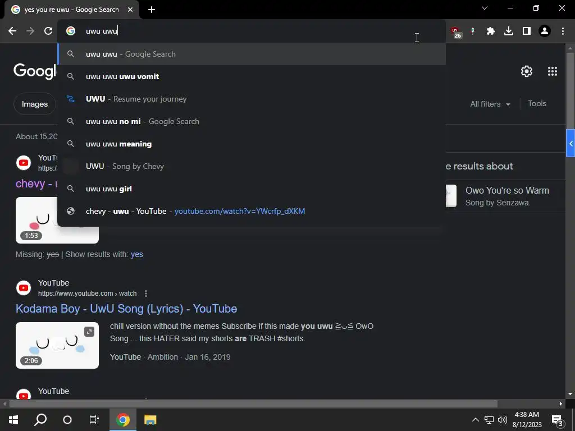
Task: Select 'UWU - Resume your journey' suggestion
Action: (252, 99)
